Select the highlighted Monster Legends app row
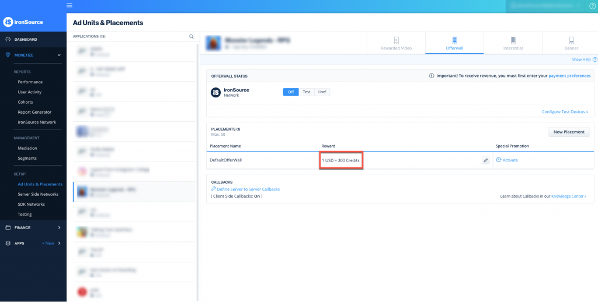598x302 pixels. (x=134, y=192)
